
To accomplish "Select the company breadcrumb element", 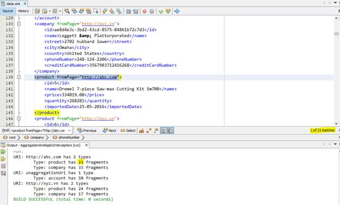I will pyautogui.click(x=34, y=138).
